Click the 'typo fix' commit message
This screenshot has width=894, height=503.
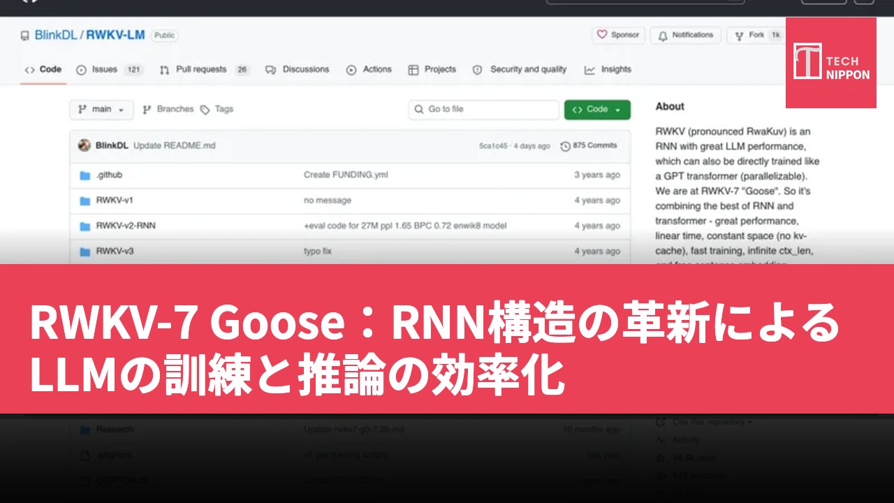pyautogui.click(x=318, y=251)
